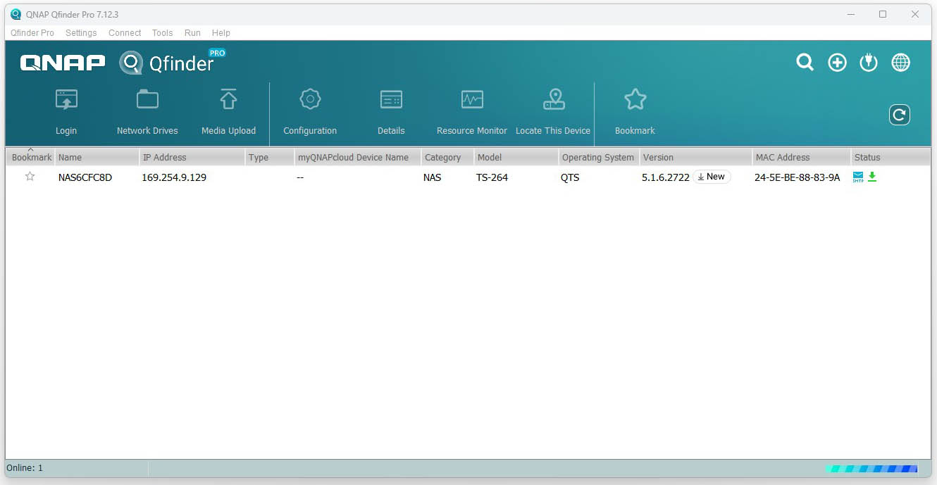Maximize the Qfinder Pro window
Image resolution: width=937 pixels, height=485 pixels.
(x=883, y=14)
